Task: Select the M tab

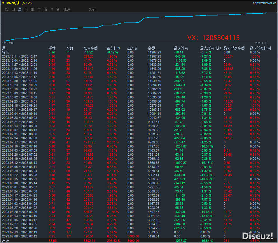Action: (x=52, y=9)
